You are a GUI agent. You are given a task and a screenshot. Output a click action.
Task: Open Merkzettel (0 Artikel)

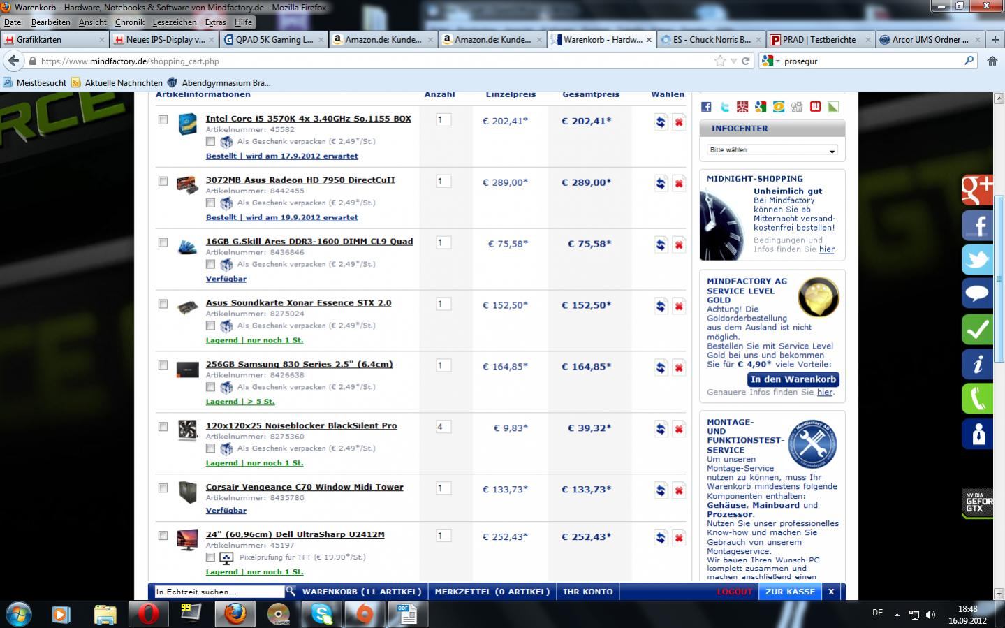[492, 592]
